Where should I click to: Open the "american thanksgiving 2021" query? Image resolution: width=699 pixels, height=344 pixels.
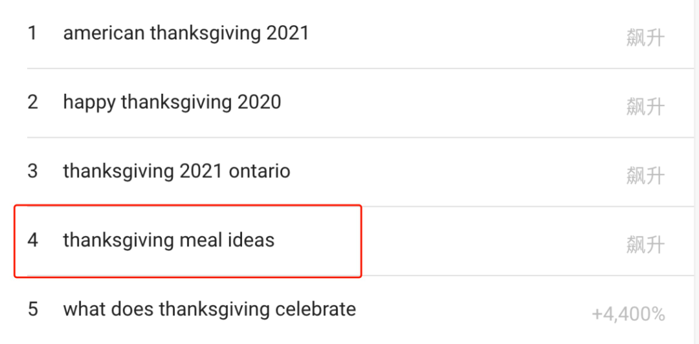tap(186, 33)
